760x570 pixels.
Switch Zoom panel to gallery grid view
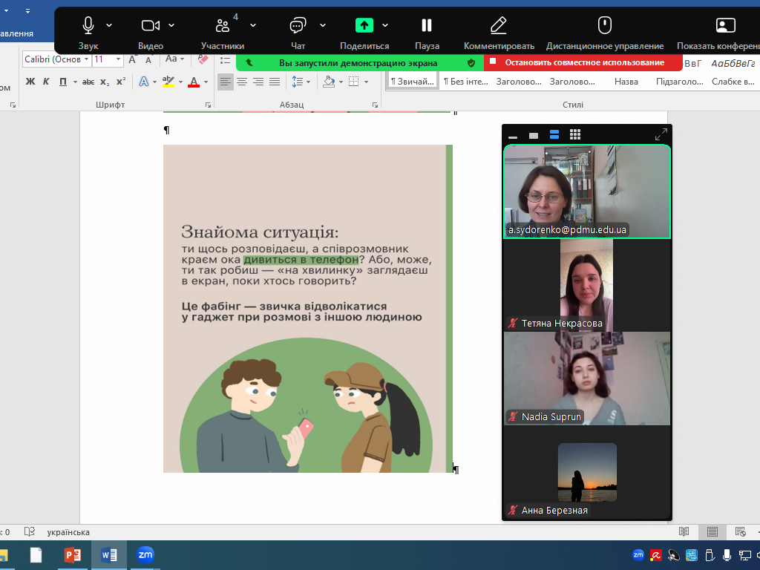575,135
